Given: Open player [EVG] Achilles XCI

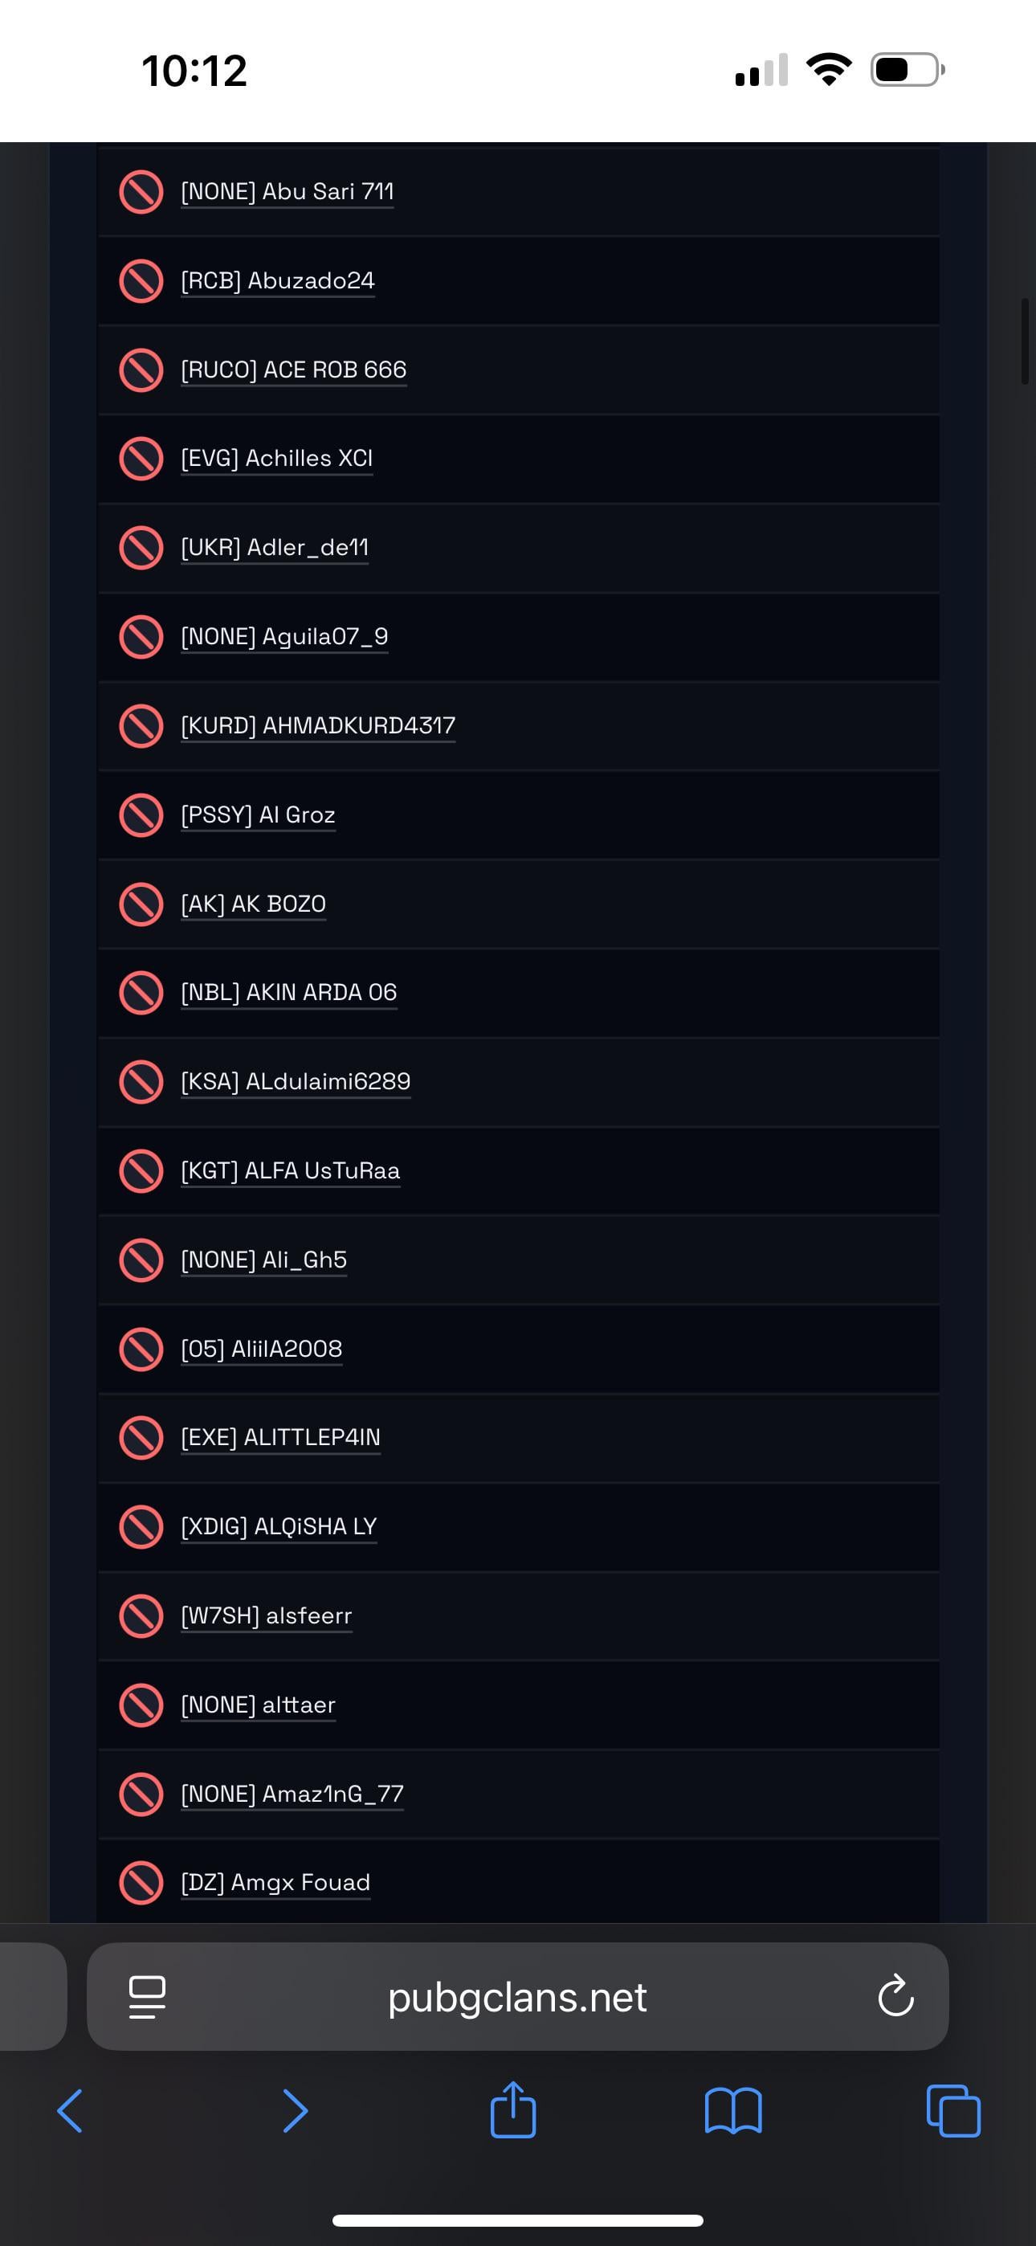Looking at the screenshot, I should 276,459.
